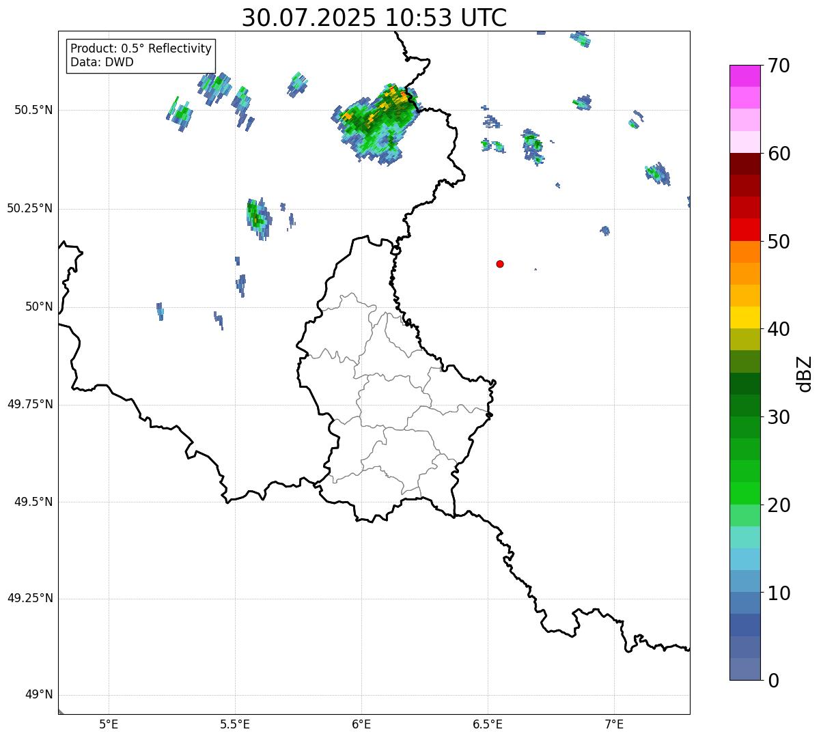
Task: Click latitude label 50°N
Action: (39, 307)
